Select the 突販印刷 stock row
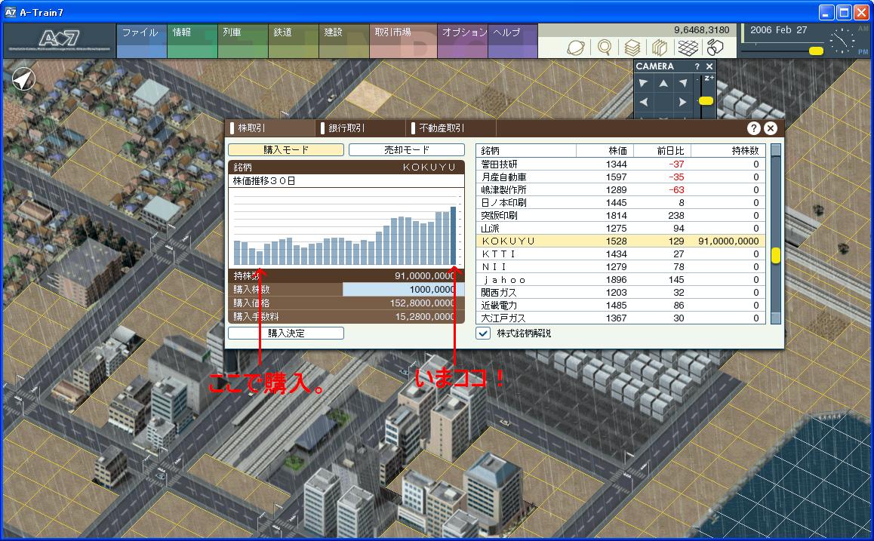874x541 pixels. pyautogui.click(x=621, y=216)
